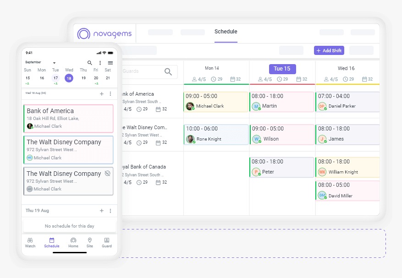Screen dimensions: 402x278
Task: Tap the search magnifier in the mobile calendar
Action: coord(90,63)
